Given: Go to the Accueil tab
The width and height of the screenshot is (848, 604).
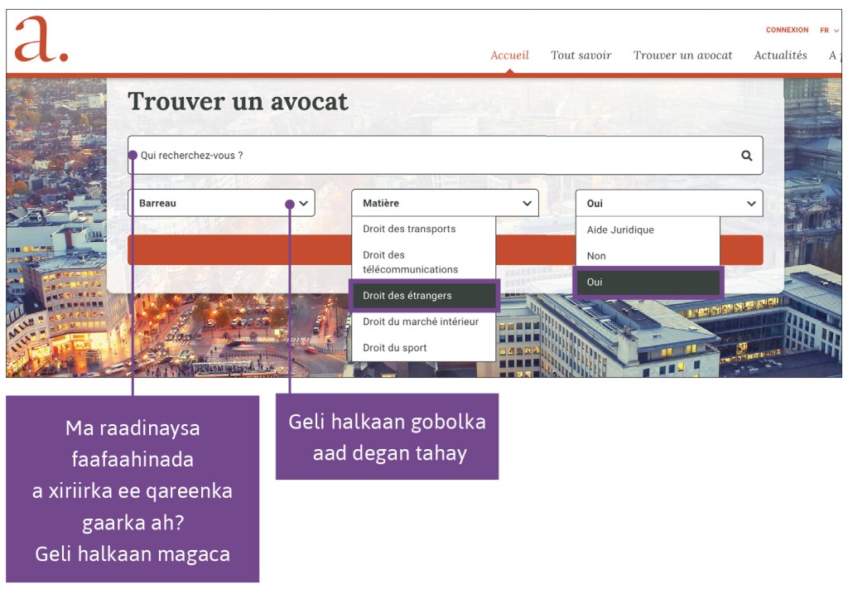Looking at the screenshot, I should click(509, 55).
